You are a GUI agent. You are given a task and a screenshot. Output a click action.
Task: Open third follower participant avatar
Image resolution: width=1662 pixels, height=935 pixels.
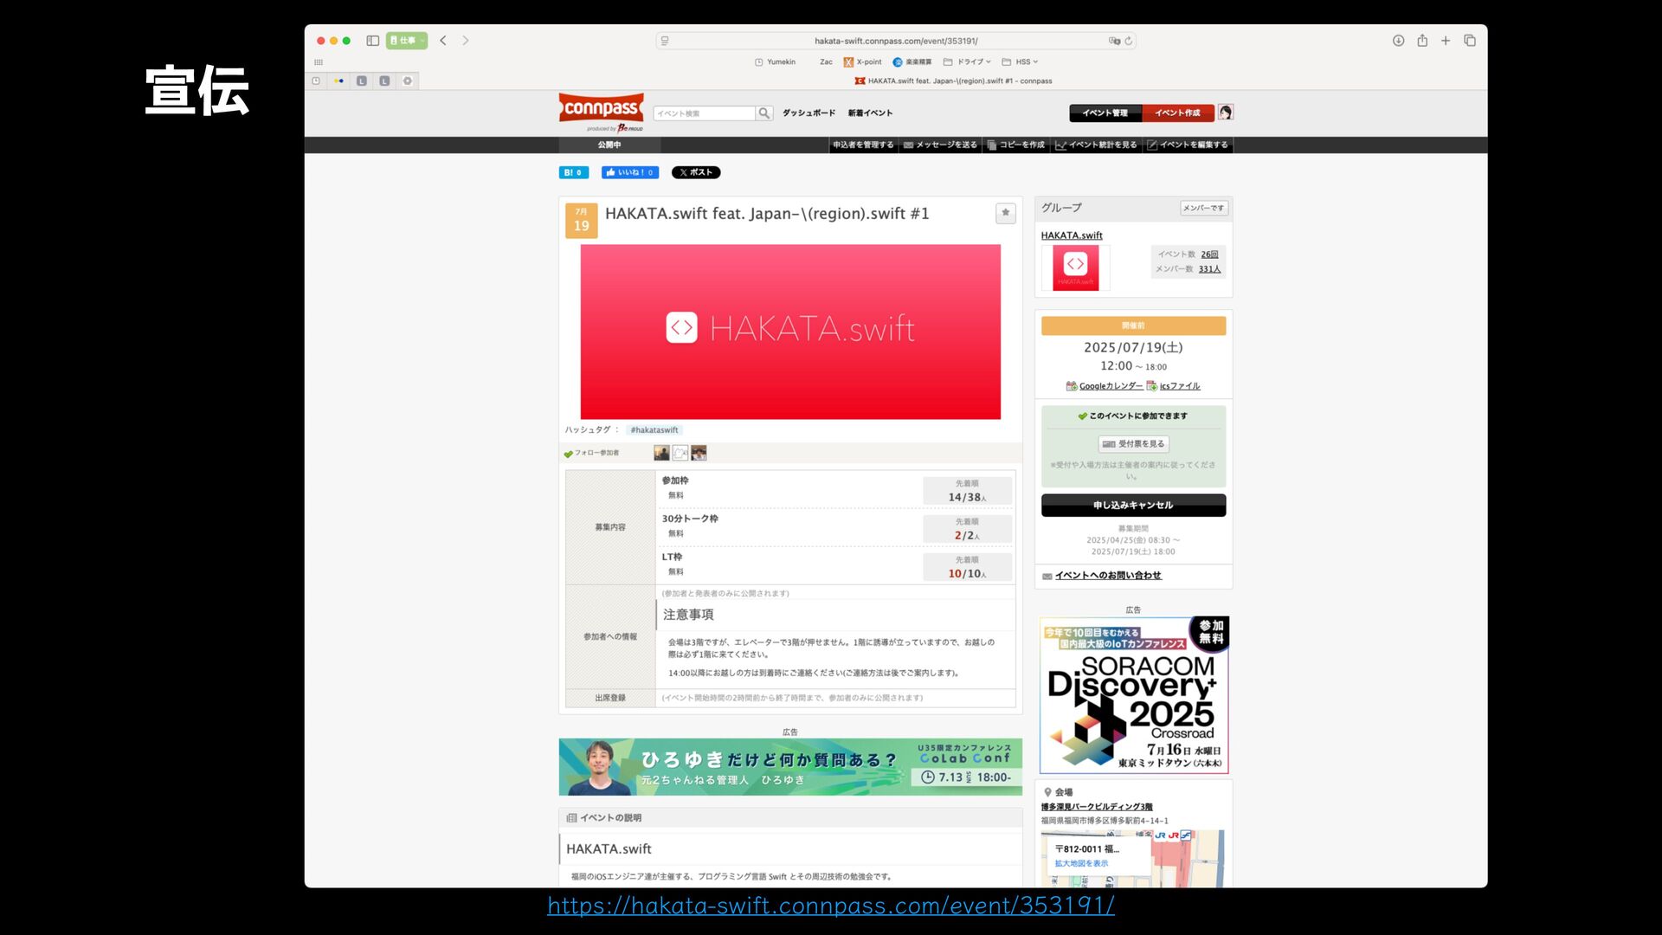tap(699, 453)
